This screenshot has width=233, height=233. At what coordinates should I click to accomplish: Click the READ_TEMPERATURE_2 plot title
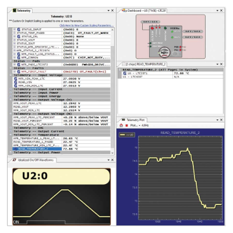[180, 133]
